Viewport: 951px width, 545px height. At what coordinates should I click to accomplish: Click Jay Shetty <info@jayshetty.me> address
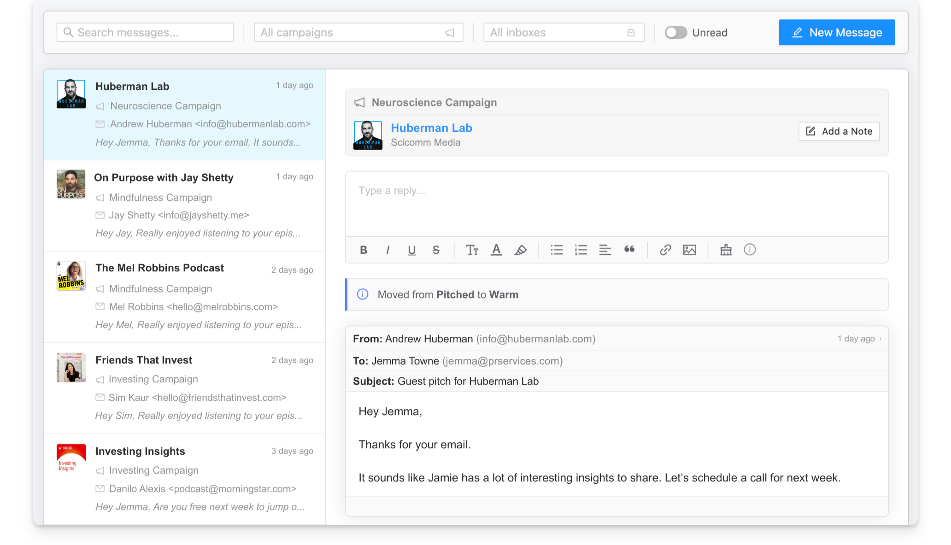(x=179, y=215)
